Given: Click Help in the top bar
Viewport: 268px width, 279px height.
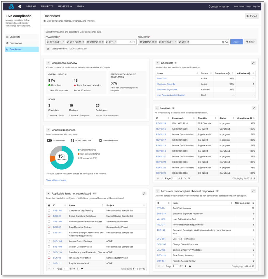Looking at the screenshot, I should point(248,6).
